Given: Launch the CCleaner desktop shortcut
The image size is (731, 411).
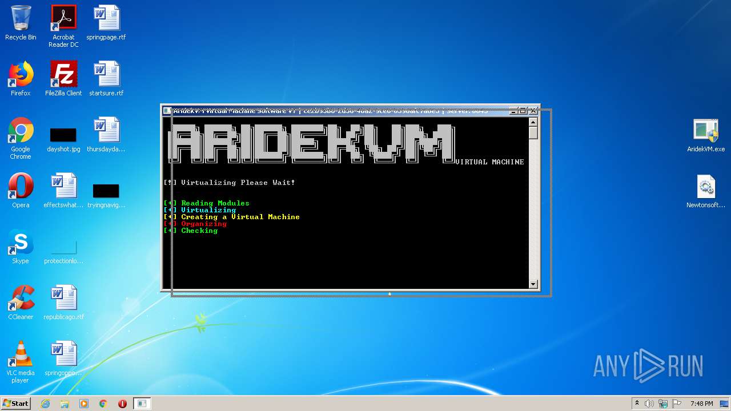Looking at the screenshot, I should click(21, 303).
